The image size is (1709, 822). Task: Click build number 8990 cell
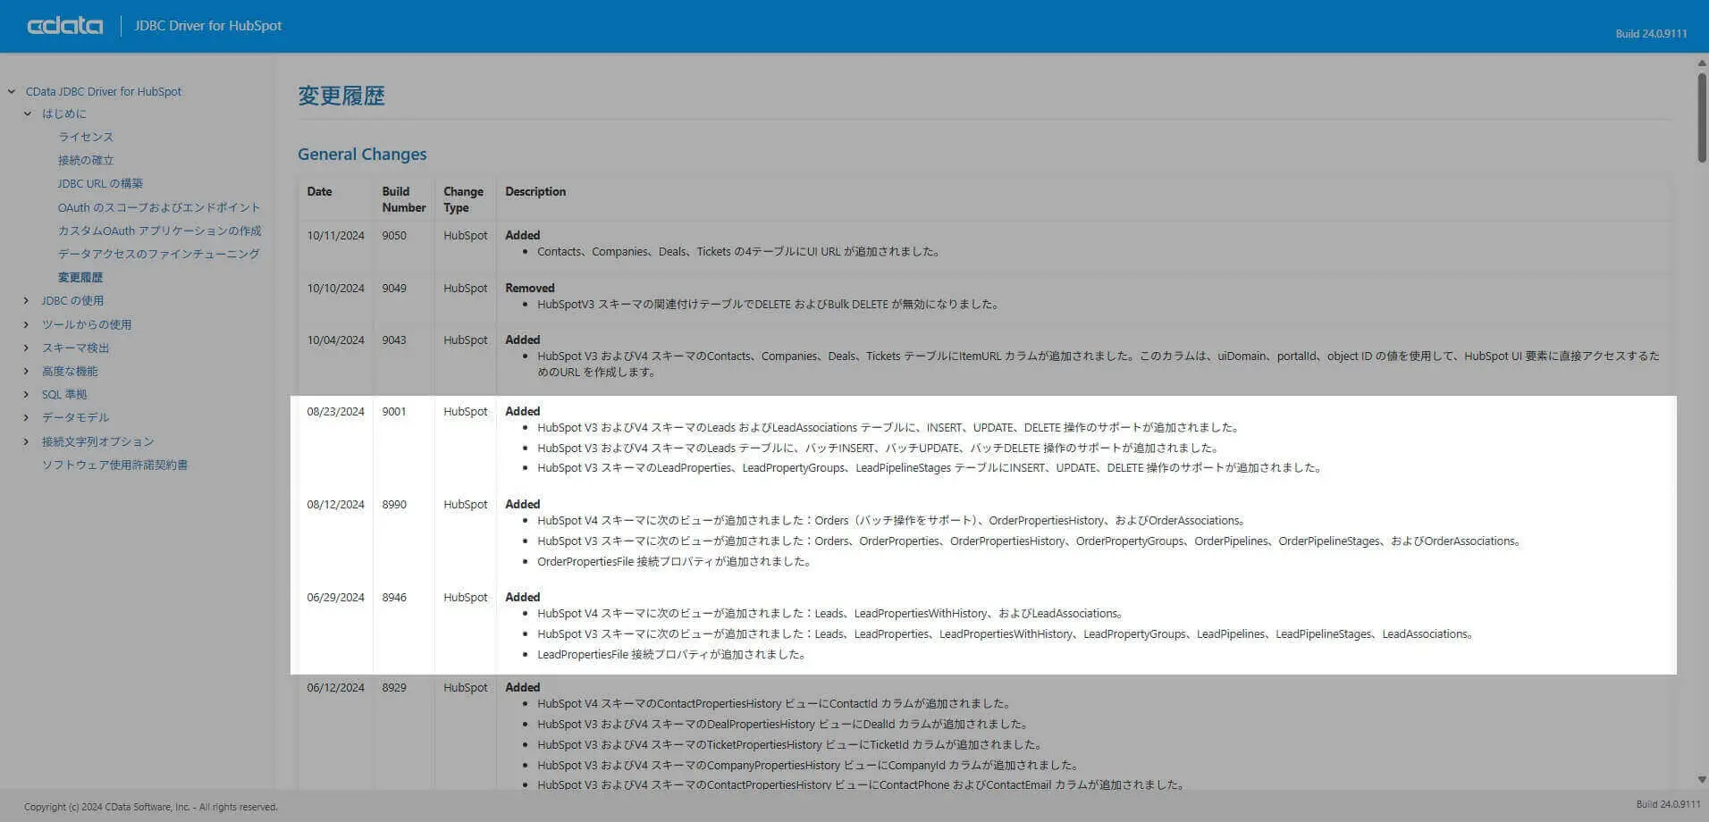coord(394,504)
